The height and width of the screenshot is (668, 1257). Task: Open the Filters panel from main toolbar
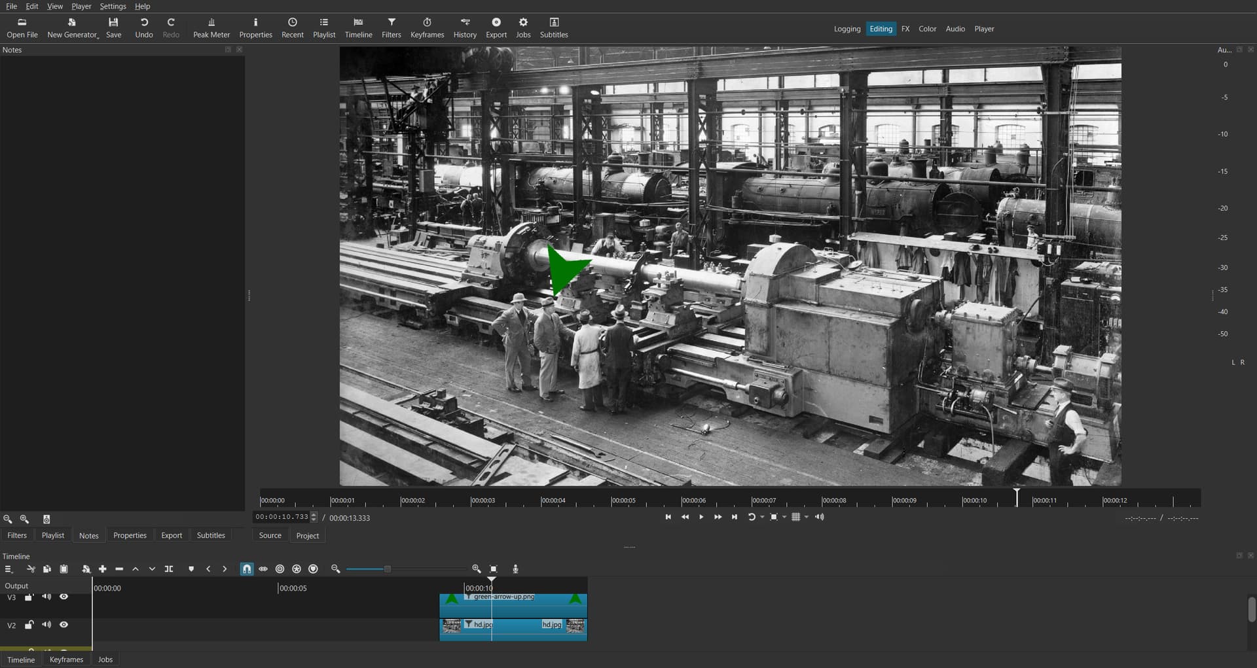[391, 27]
